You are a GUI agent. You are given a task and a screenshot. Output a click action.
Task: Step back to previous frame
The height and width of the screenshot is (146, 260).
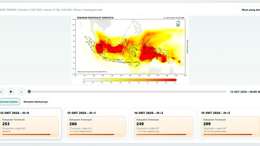tap(1, 92)
